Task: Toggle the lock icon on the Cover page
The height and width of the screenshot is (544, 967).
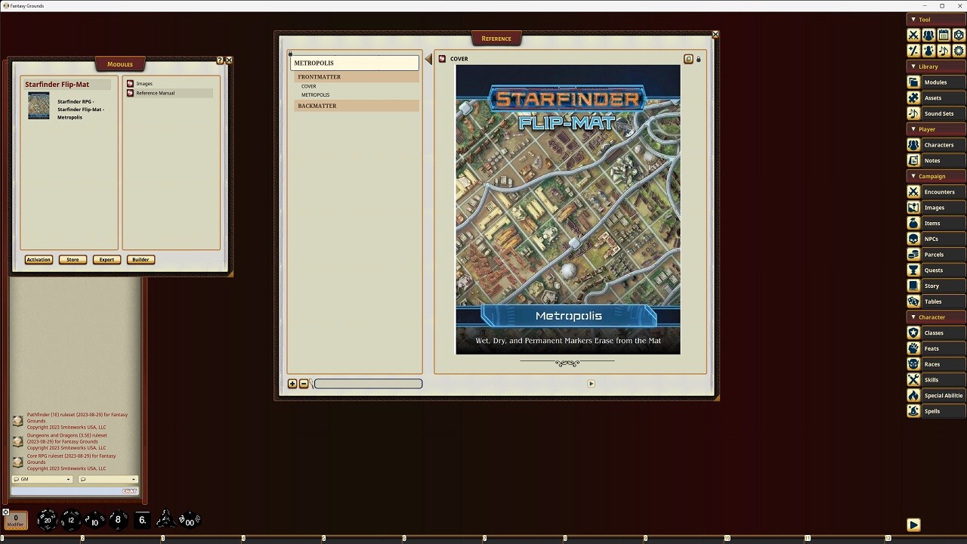Action: tap(698, 58)
